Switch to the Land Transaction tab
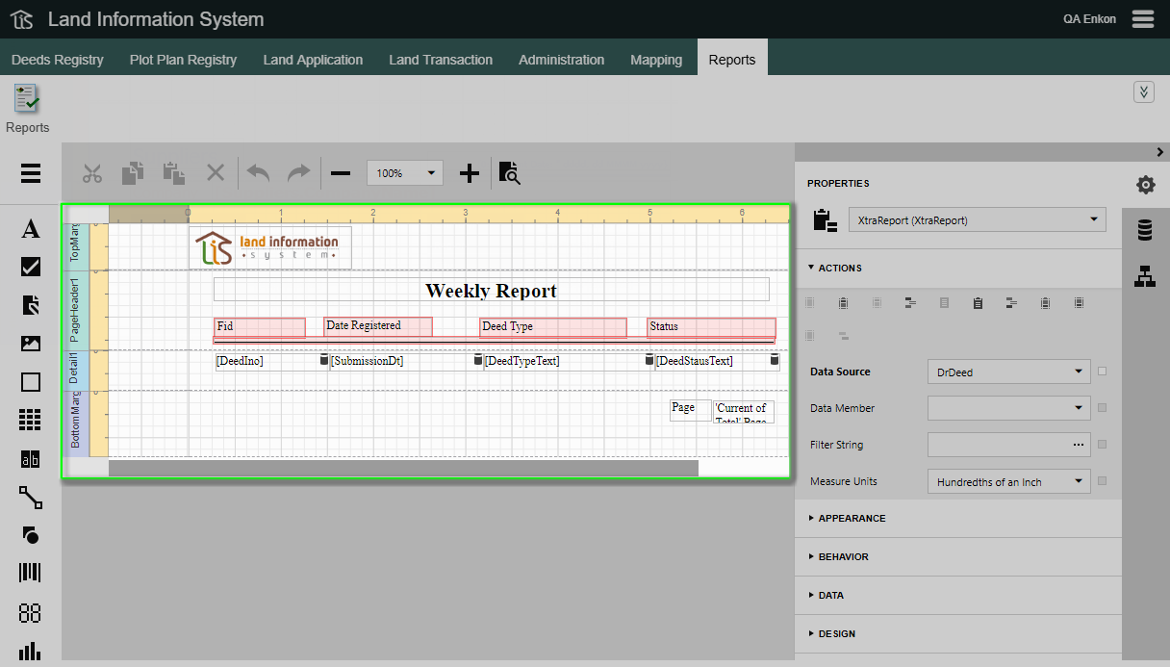 (441, 60)
